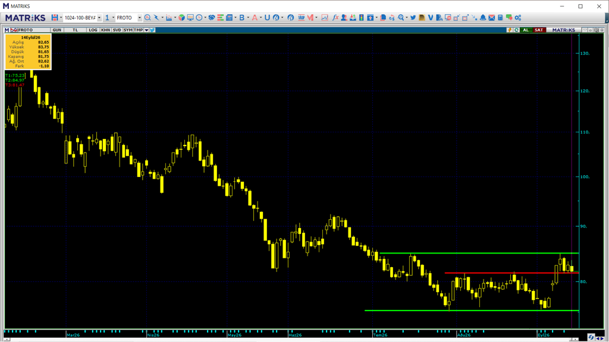The height and width of the screenshot is (342, 609).
Task: Click the green C refresh icon in chart header
Action: pyautogui.click(x=517, y=30)
